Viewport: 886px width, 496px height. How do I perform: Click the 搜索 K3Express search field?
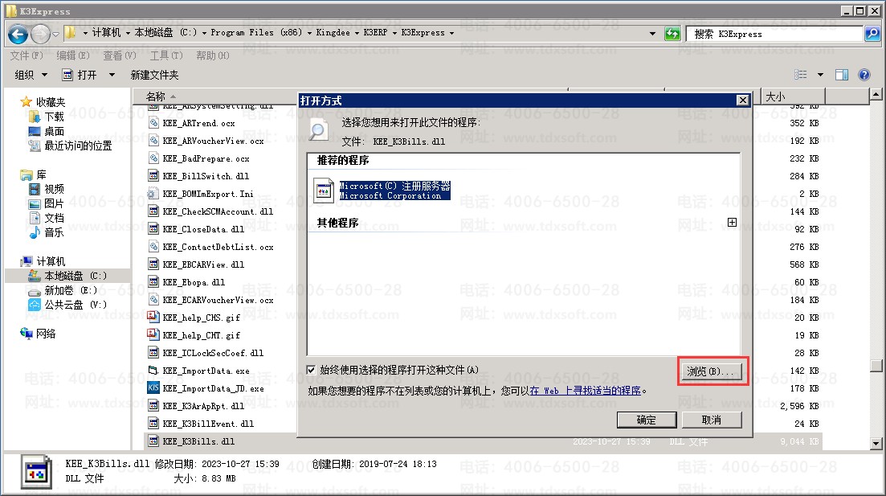(x=774, y=34)
